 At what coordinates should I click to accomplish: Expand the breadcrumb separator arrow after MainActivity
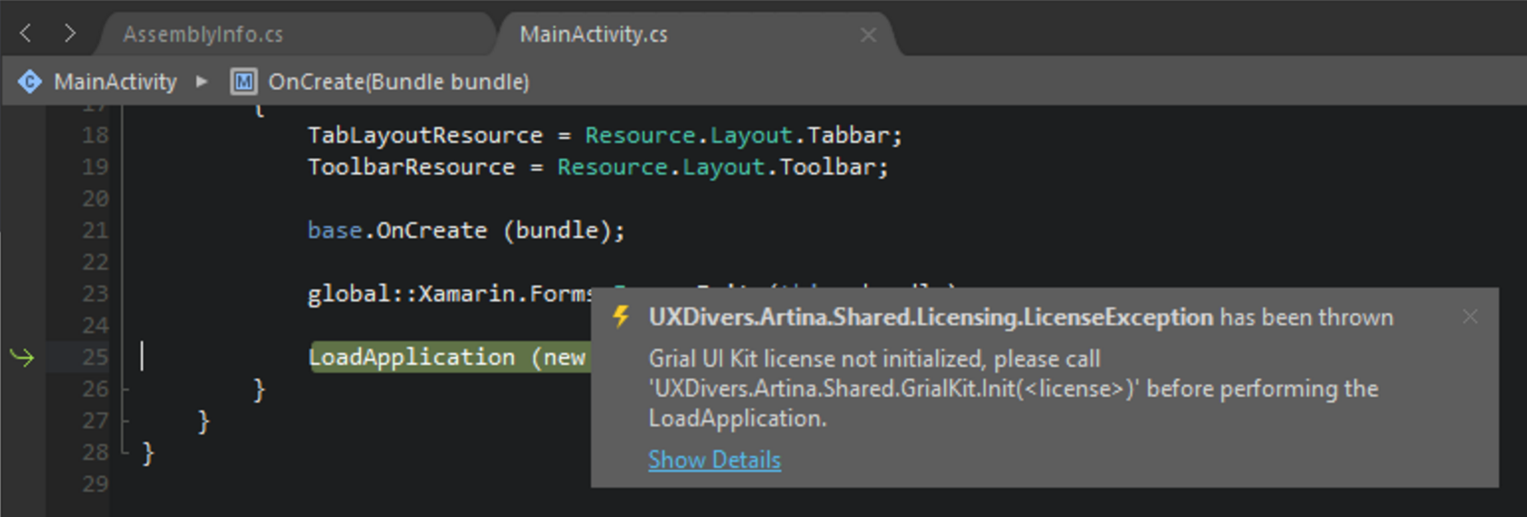coord(202,82)
